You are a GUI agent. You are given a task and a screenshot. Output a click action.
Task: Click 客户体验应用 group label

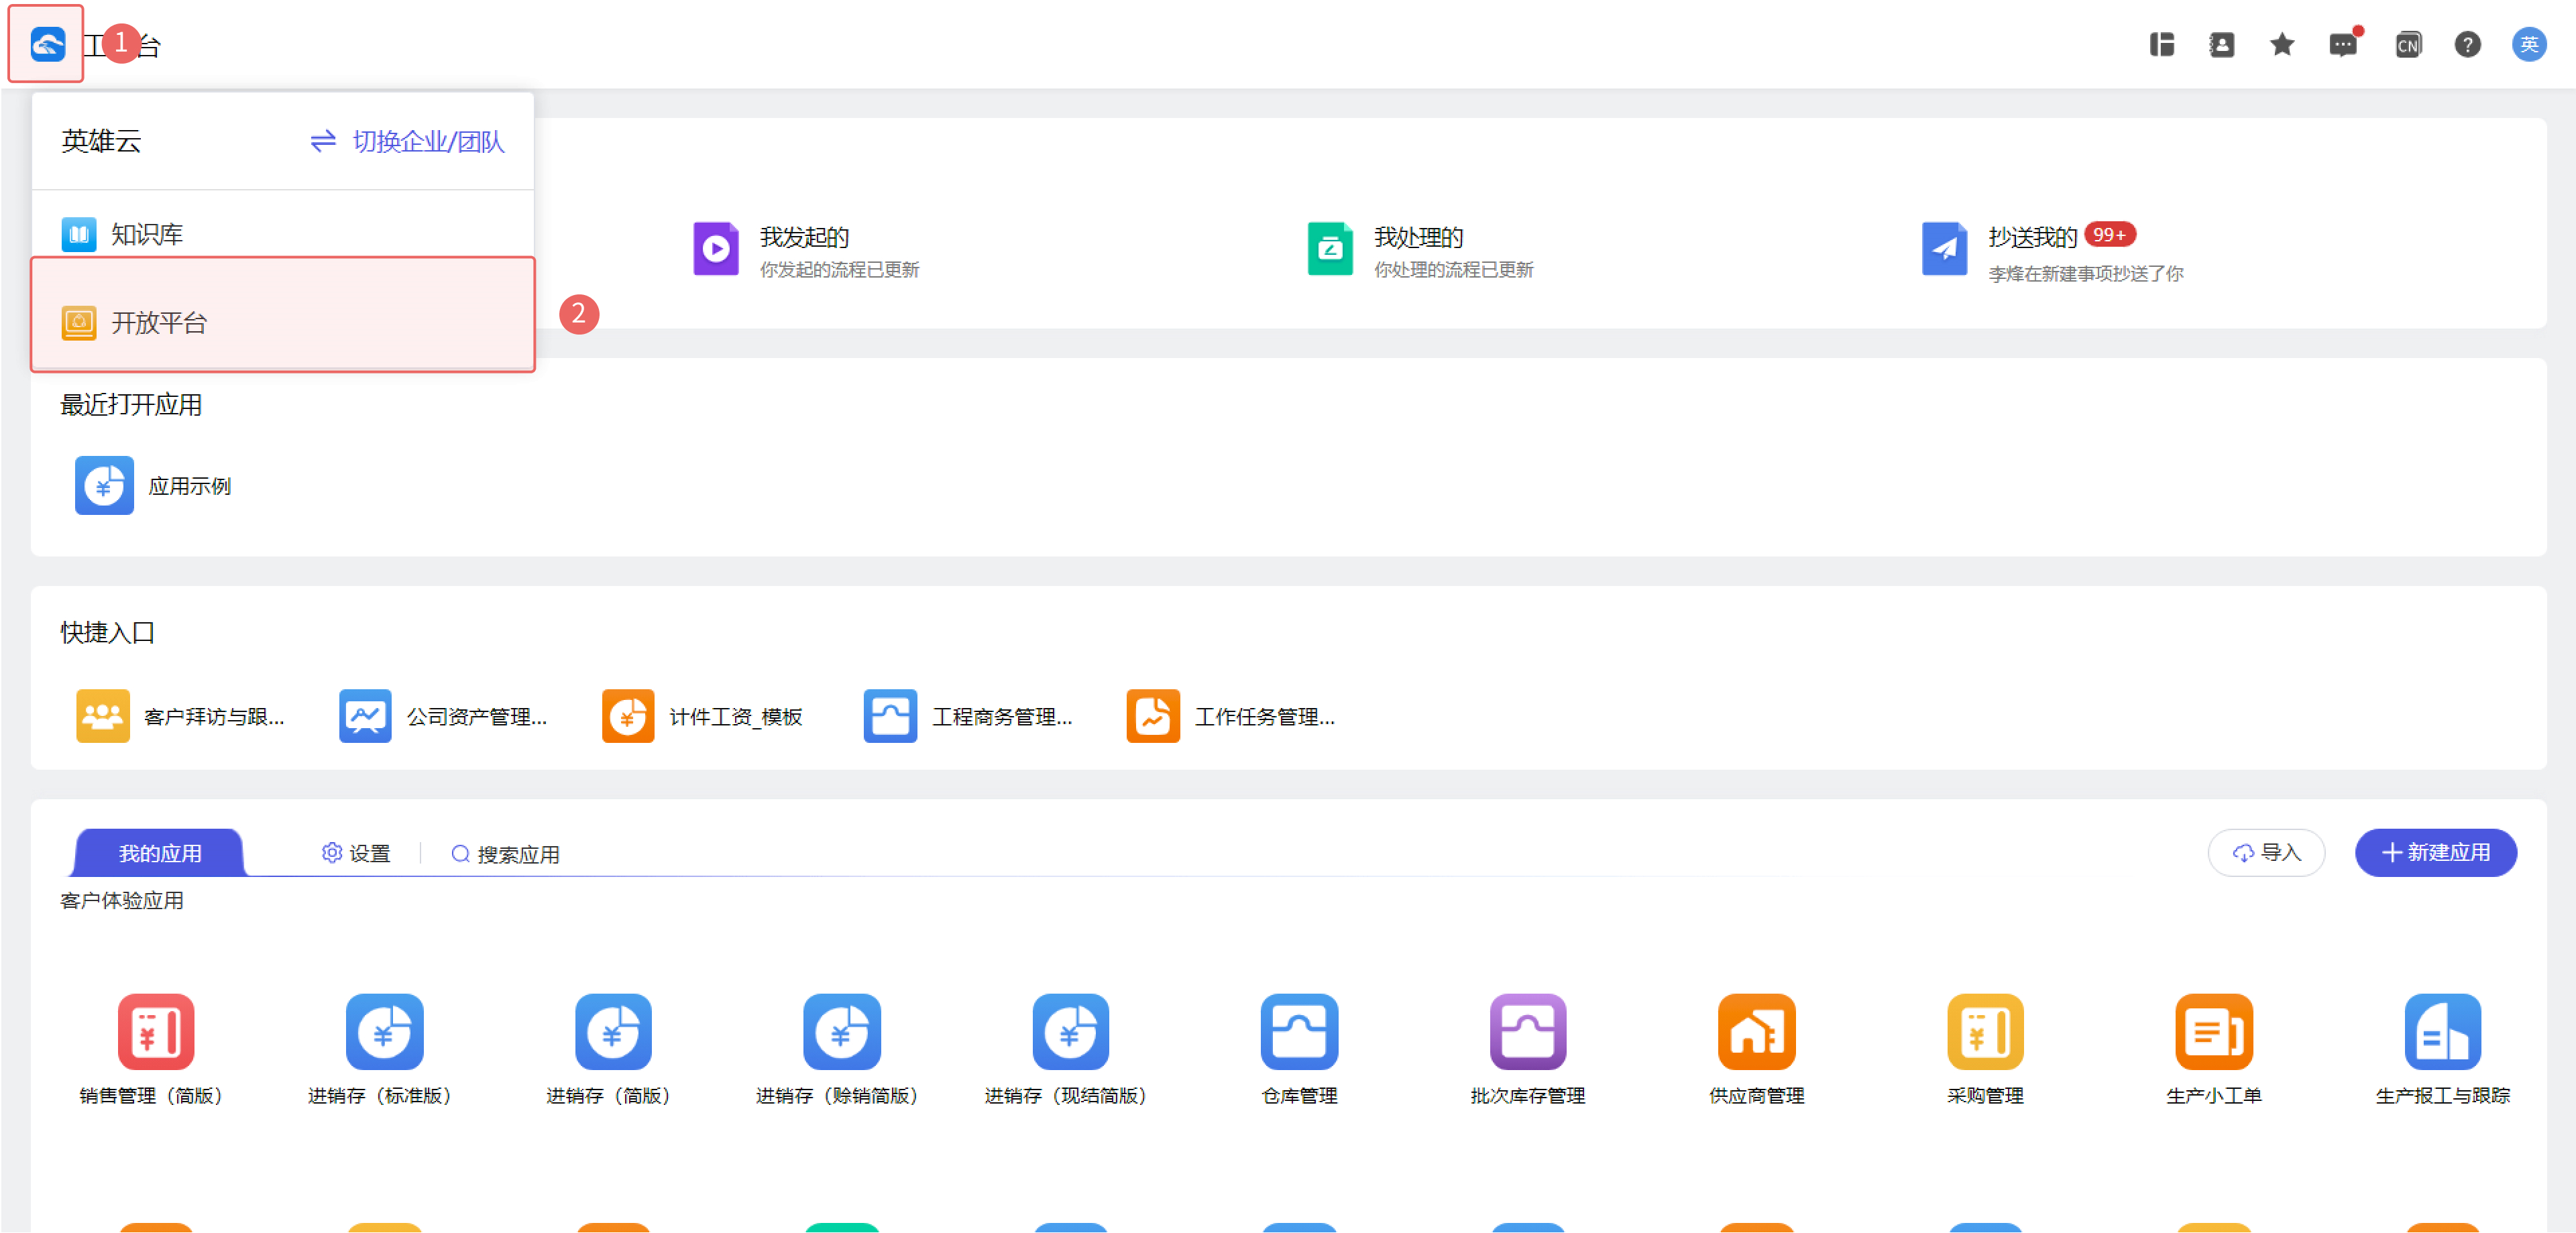coord(122,900)
